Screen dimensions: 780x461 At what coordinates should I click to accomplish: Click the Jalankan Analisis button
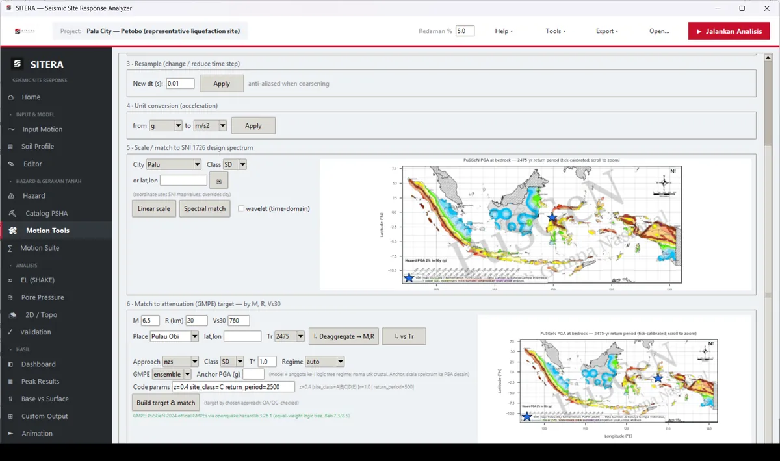[x=729, y=31]
